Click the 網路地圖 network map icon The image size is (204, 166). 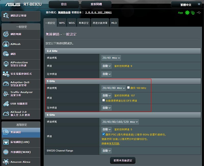[6, 34]
